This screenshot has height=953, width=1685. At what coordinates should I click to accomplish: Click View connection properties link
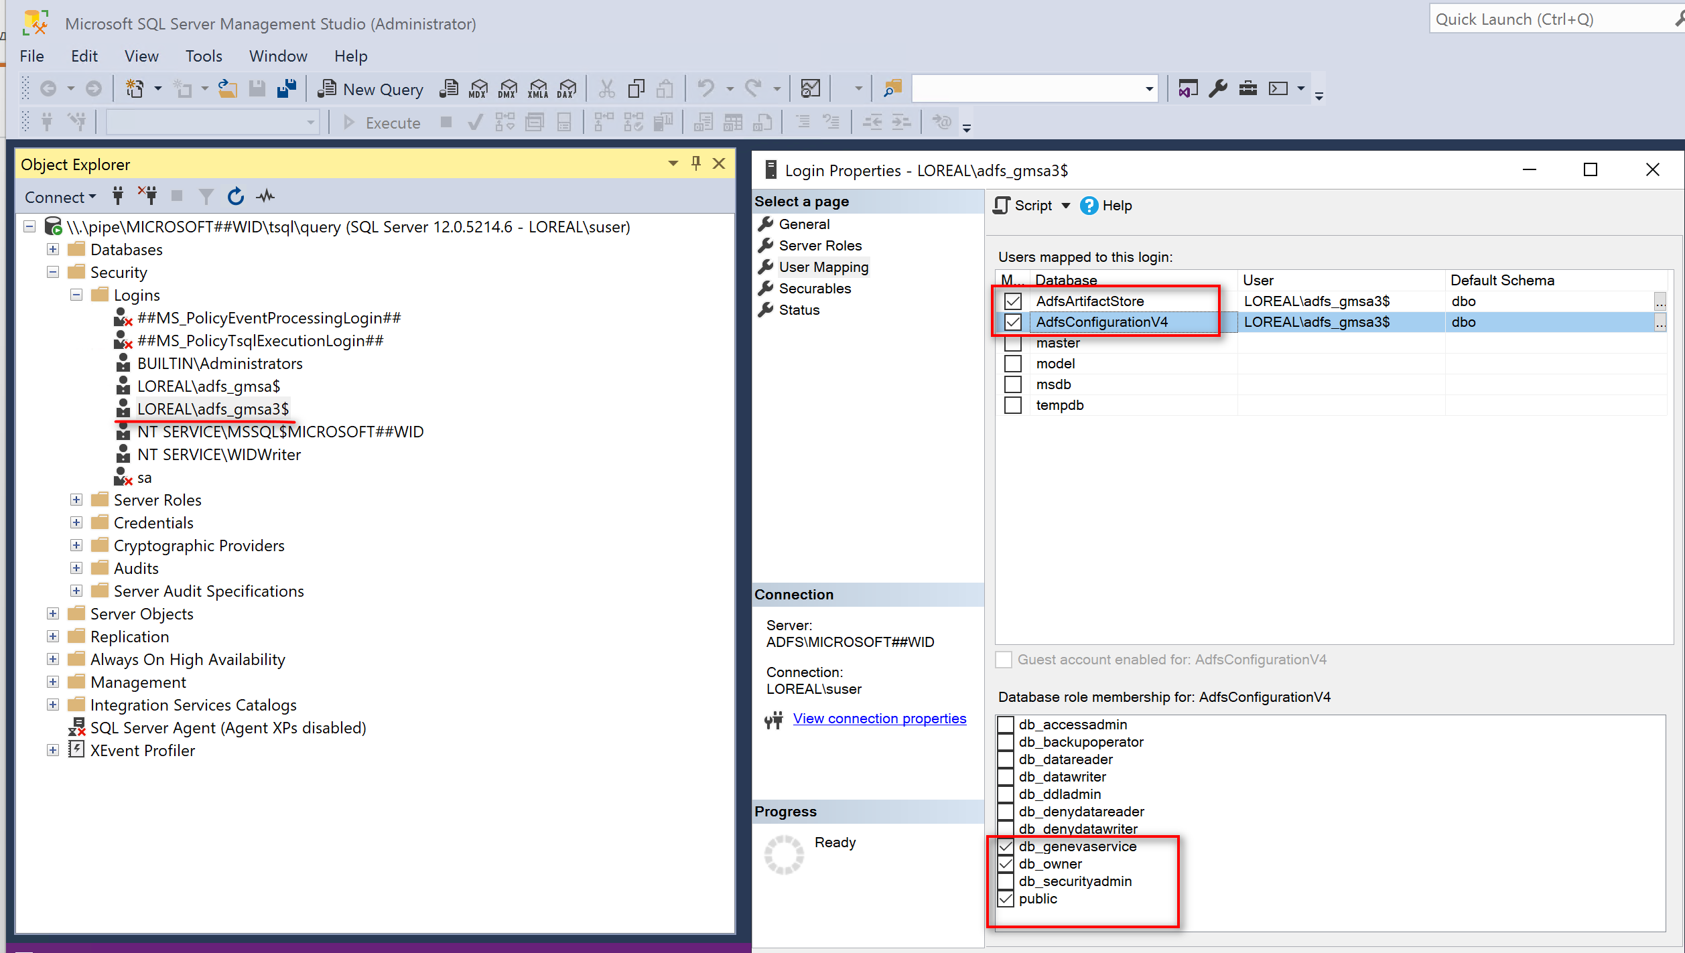[879, 719]
